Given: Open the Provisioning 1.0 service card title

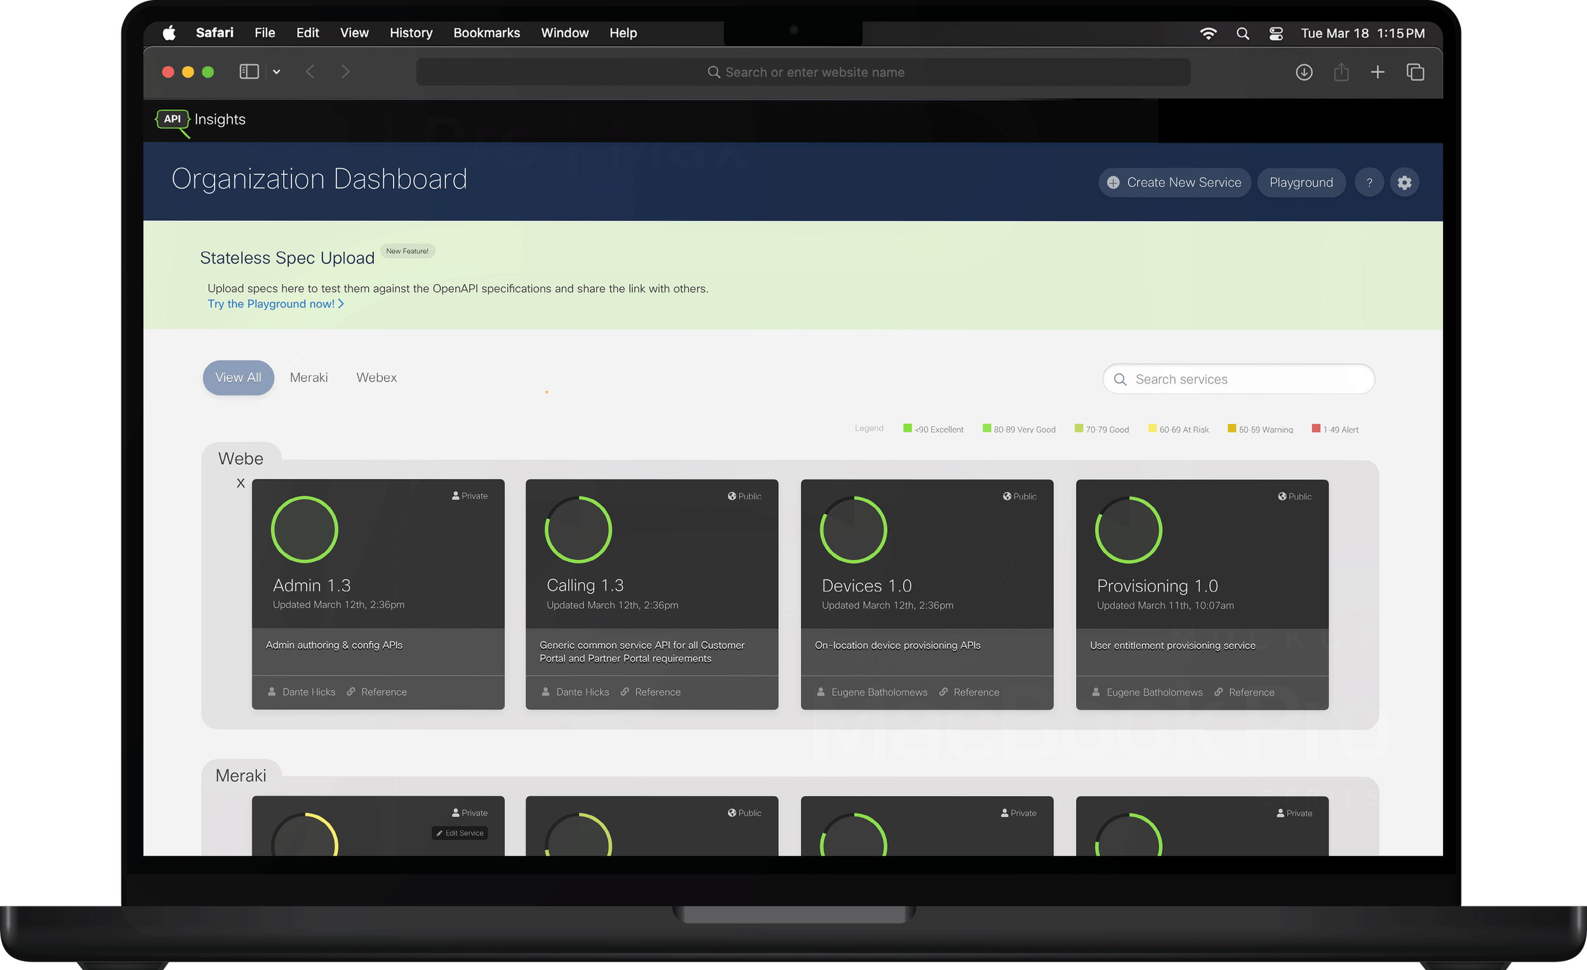Looking at the screenshot, I should 1157,586.
